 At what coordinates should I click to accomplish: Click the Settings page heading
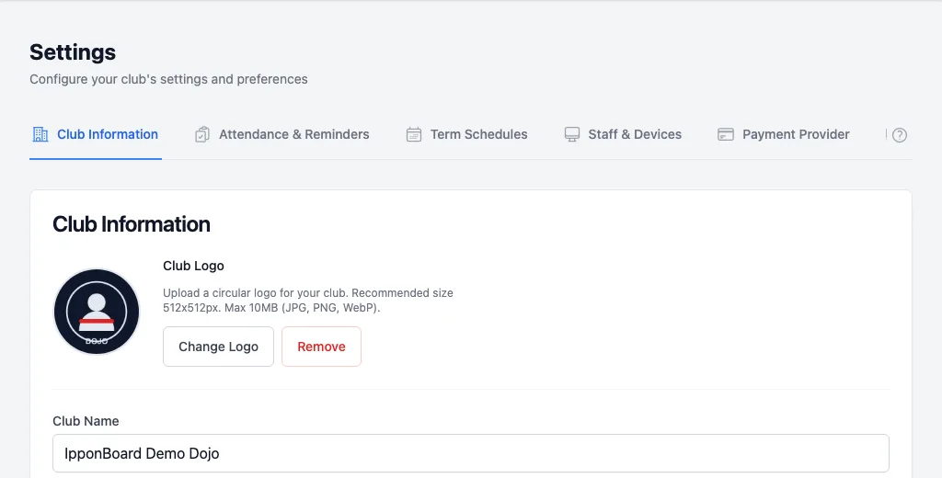pos(73,52)
